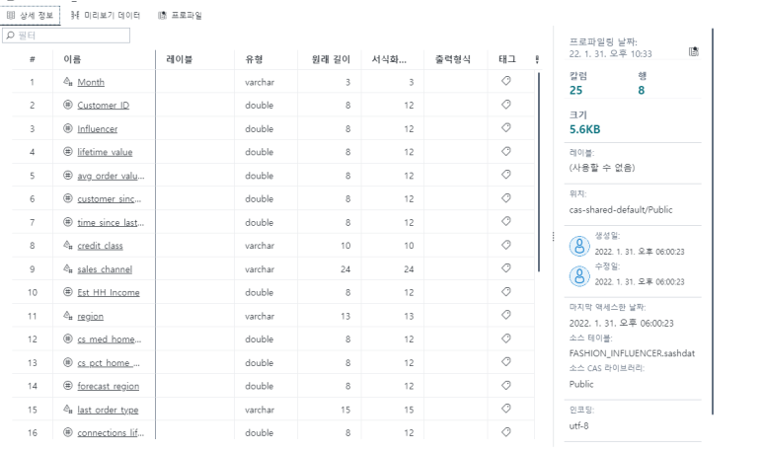Screen dimensions: 763x452
Task: Click the splitter handle beside the details panel
Action: point(553,237)
